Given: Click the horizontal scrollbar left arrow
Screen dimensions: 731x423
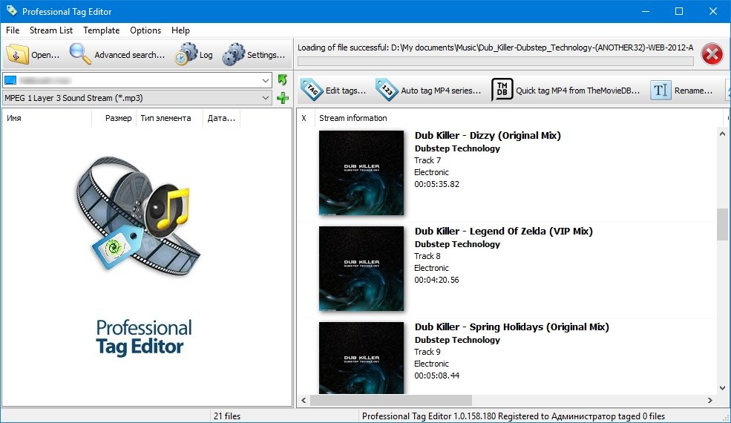Looking at the screenshot, I should (x=304, y=400).
